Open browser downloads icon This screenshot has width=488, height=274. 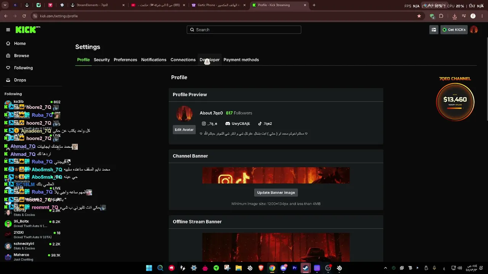pos(454,16)
